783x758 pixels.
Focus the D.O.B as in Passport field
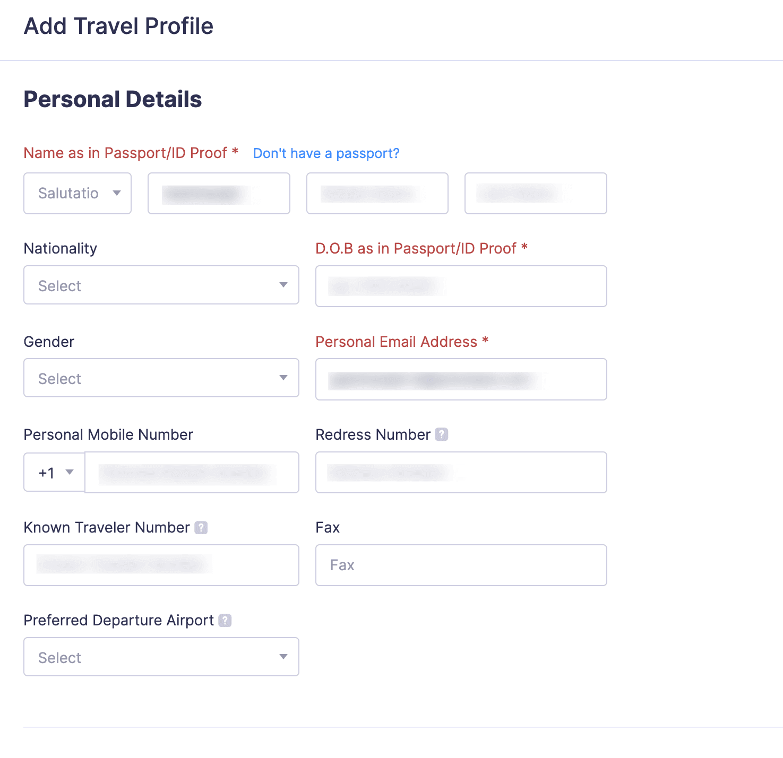coord(461,286)
